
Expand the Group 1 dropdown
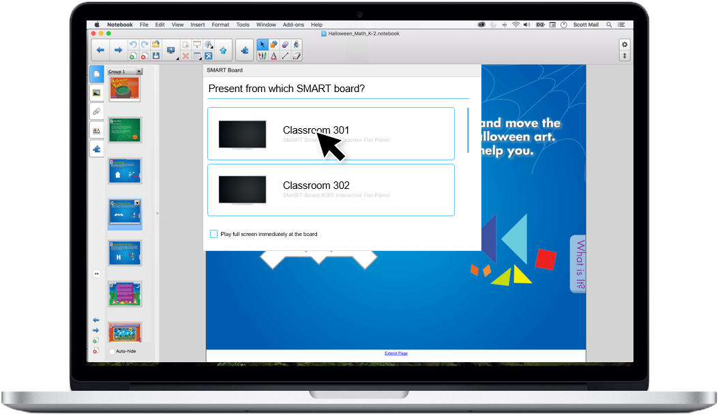click(x=139, y=72)
